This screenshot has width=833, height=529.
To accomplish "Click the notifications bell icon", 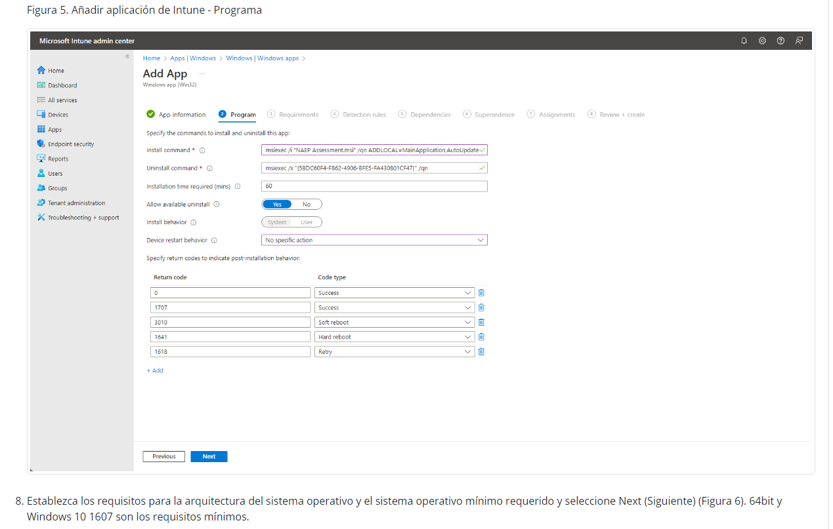I will 744,41.
